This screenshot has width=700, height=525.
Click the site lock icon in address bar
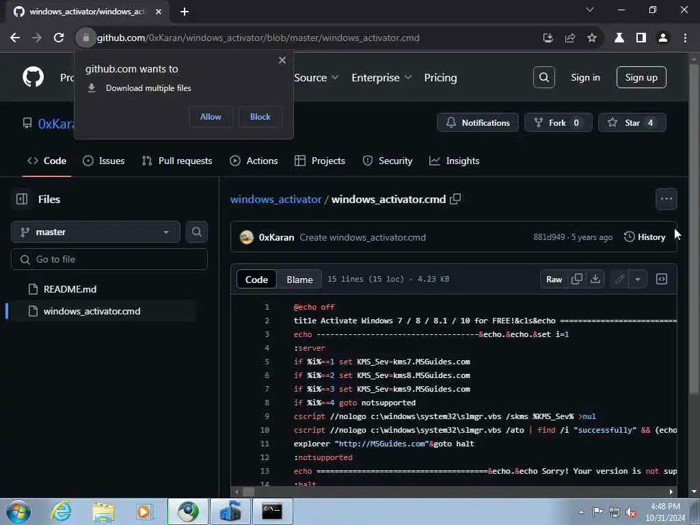coord(85,38)
